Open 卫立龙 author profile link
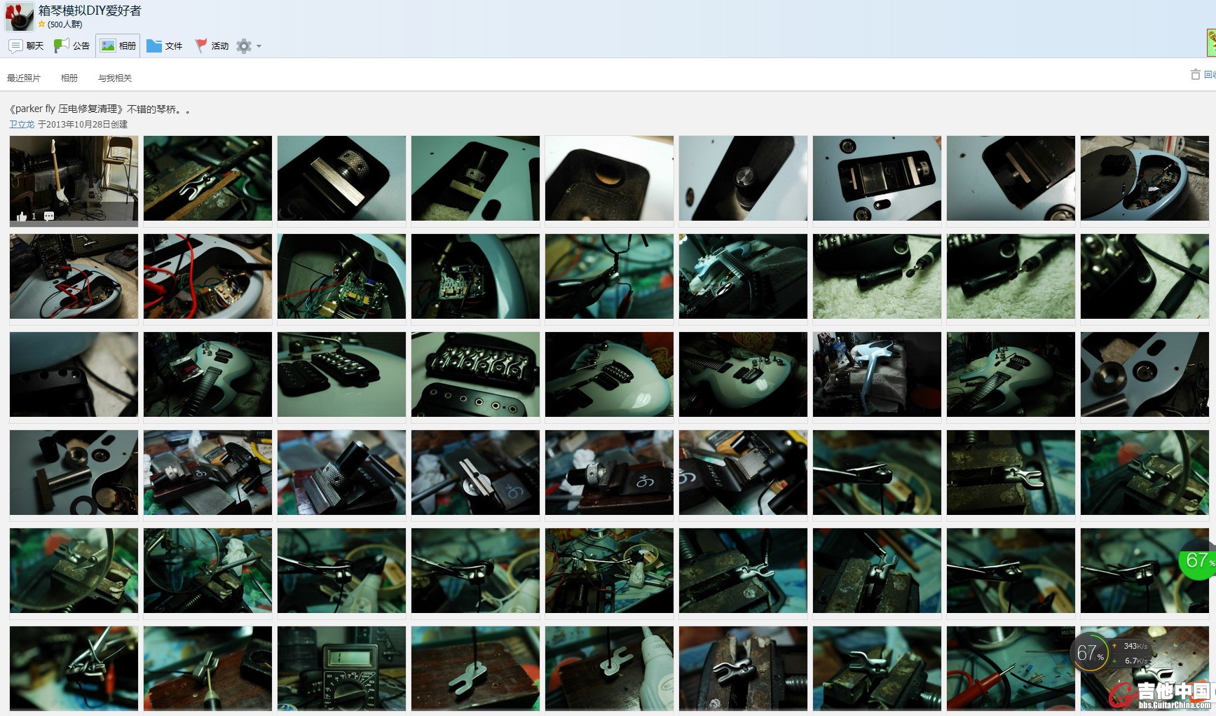 22,125
